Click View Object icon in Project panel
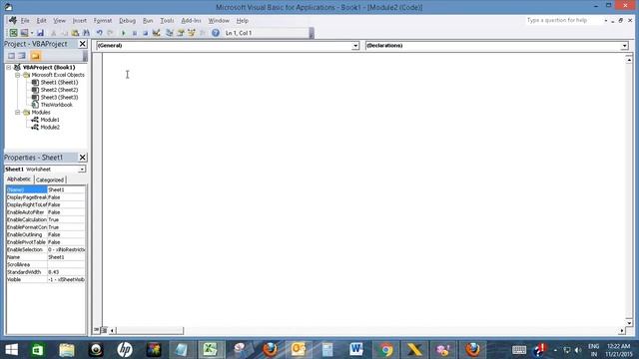The image size is (639, 359). 22,56
